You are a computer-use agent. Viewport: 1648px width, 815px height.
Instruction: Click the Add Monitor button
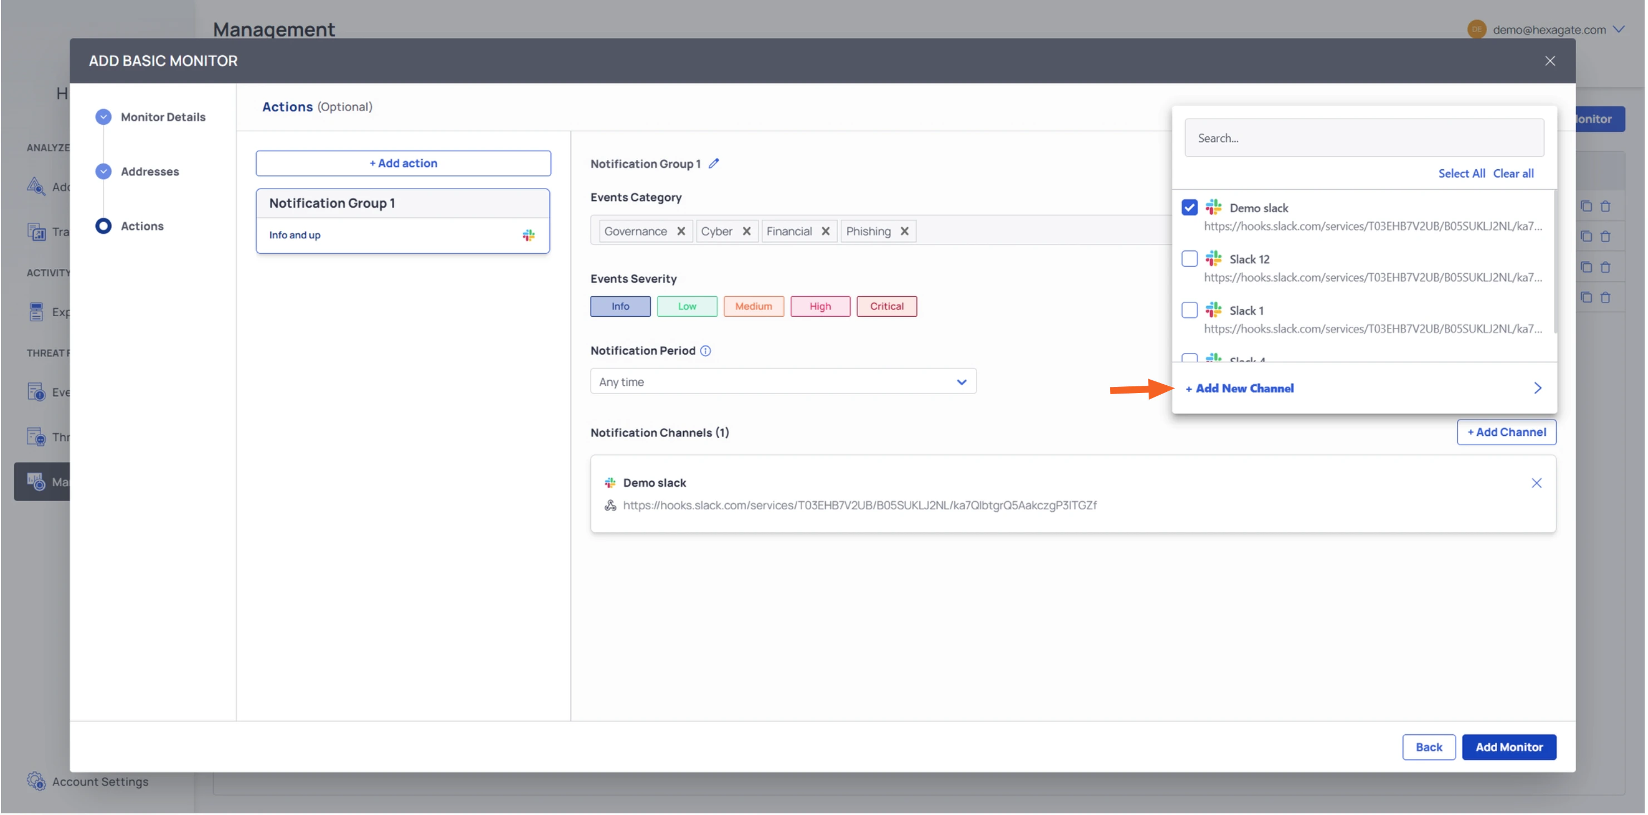(x=1509, y=747)
